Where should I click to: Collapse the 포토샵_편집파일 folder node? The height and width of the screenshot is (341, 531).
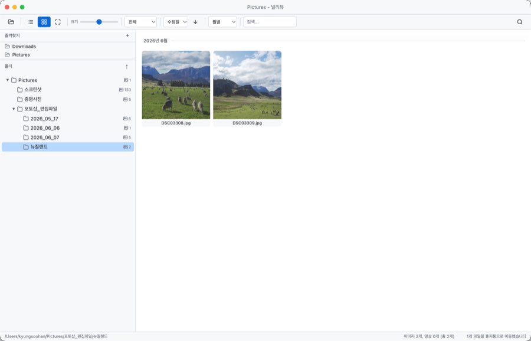pos(14,109)
